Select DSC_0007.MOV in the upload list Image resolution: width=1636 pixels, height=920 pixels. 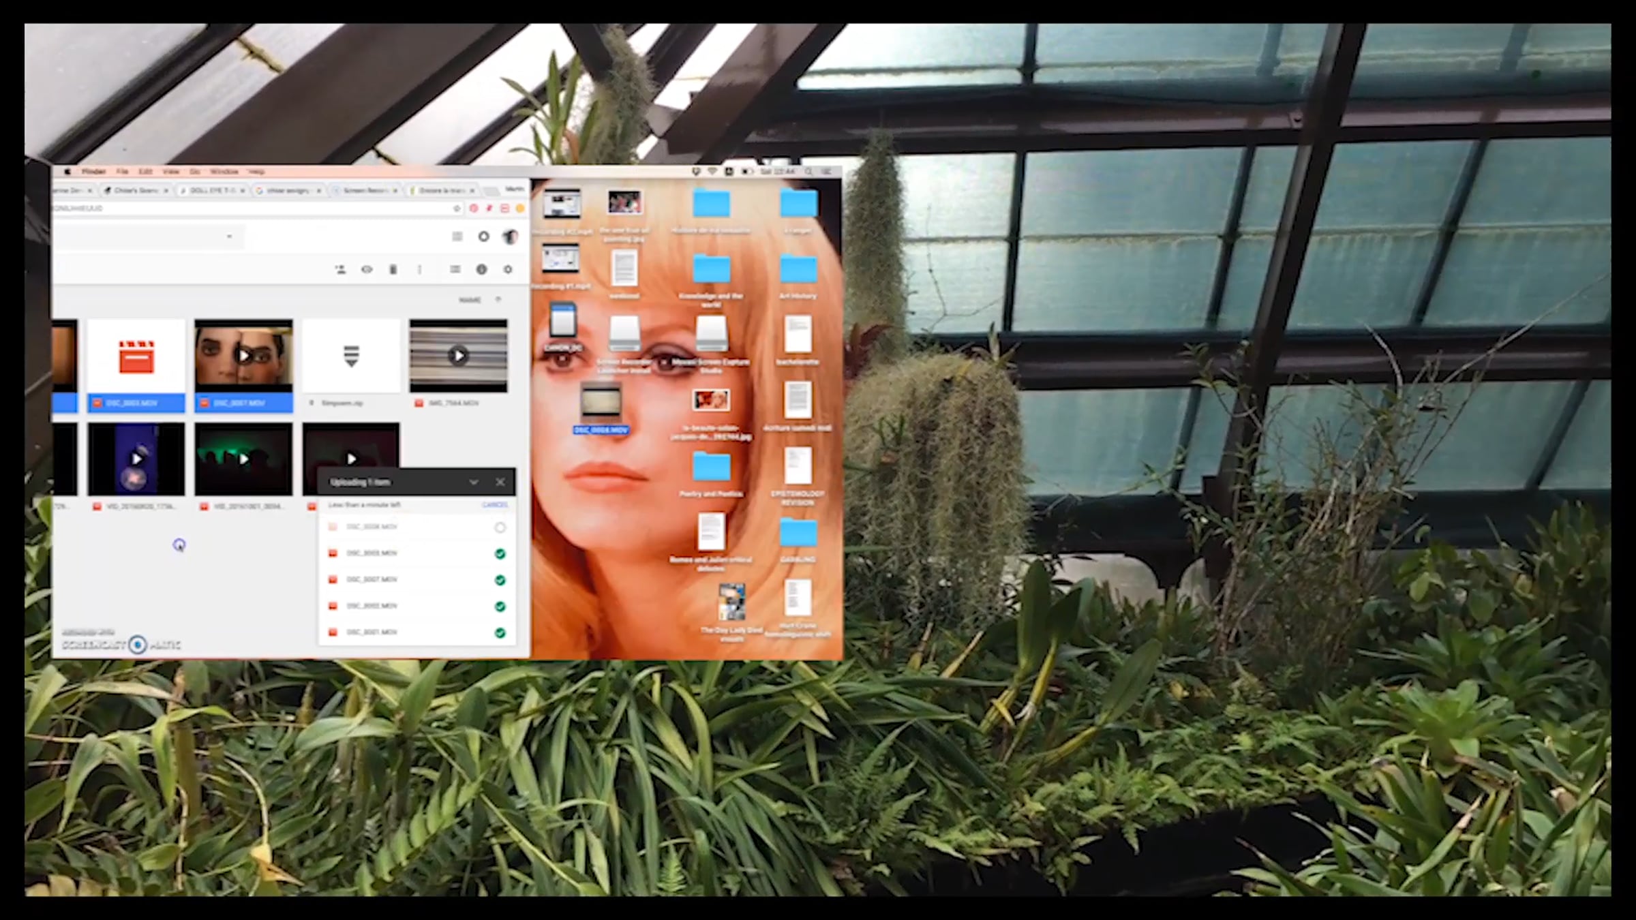pos(417,580)
